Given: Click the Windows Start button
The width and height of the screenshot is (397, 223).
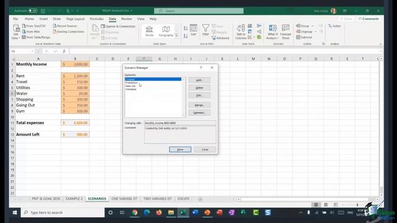Looking at the screenshot, I should [15, 212].
